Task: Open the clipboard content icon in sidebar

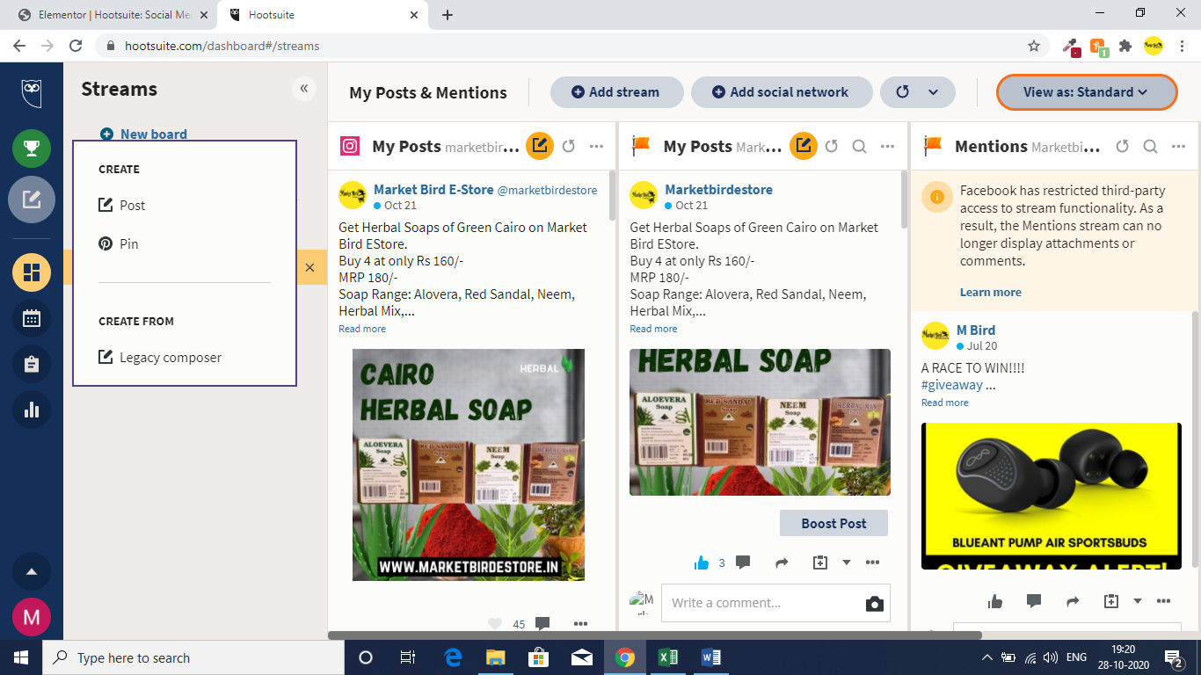Action: (x=32, y=363)
